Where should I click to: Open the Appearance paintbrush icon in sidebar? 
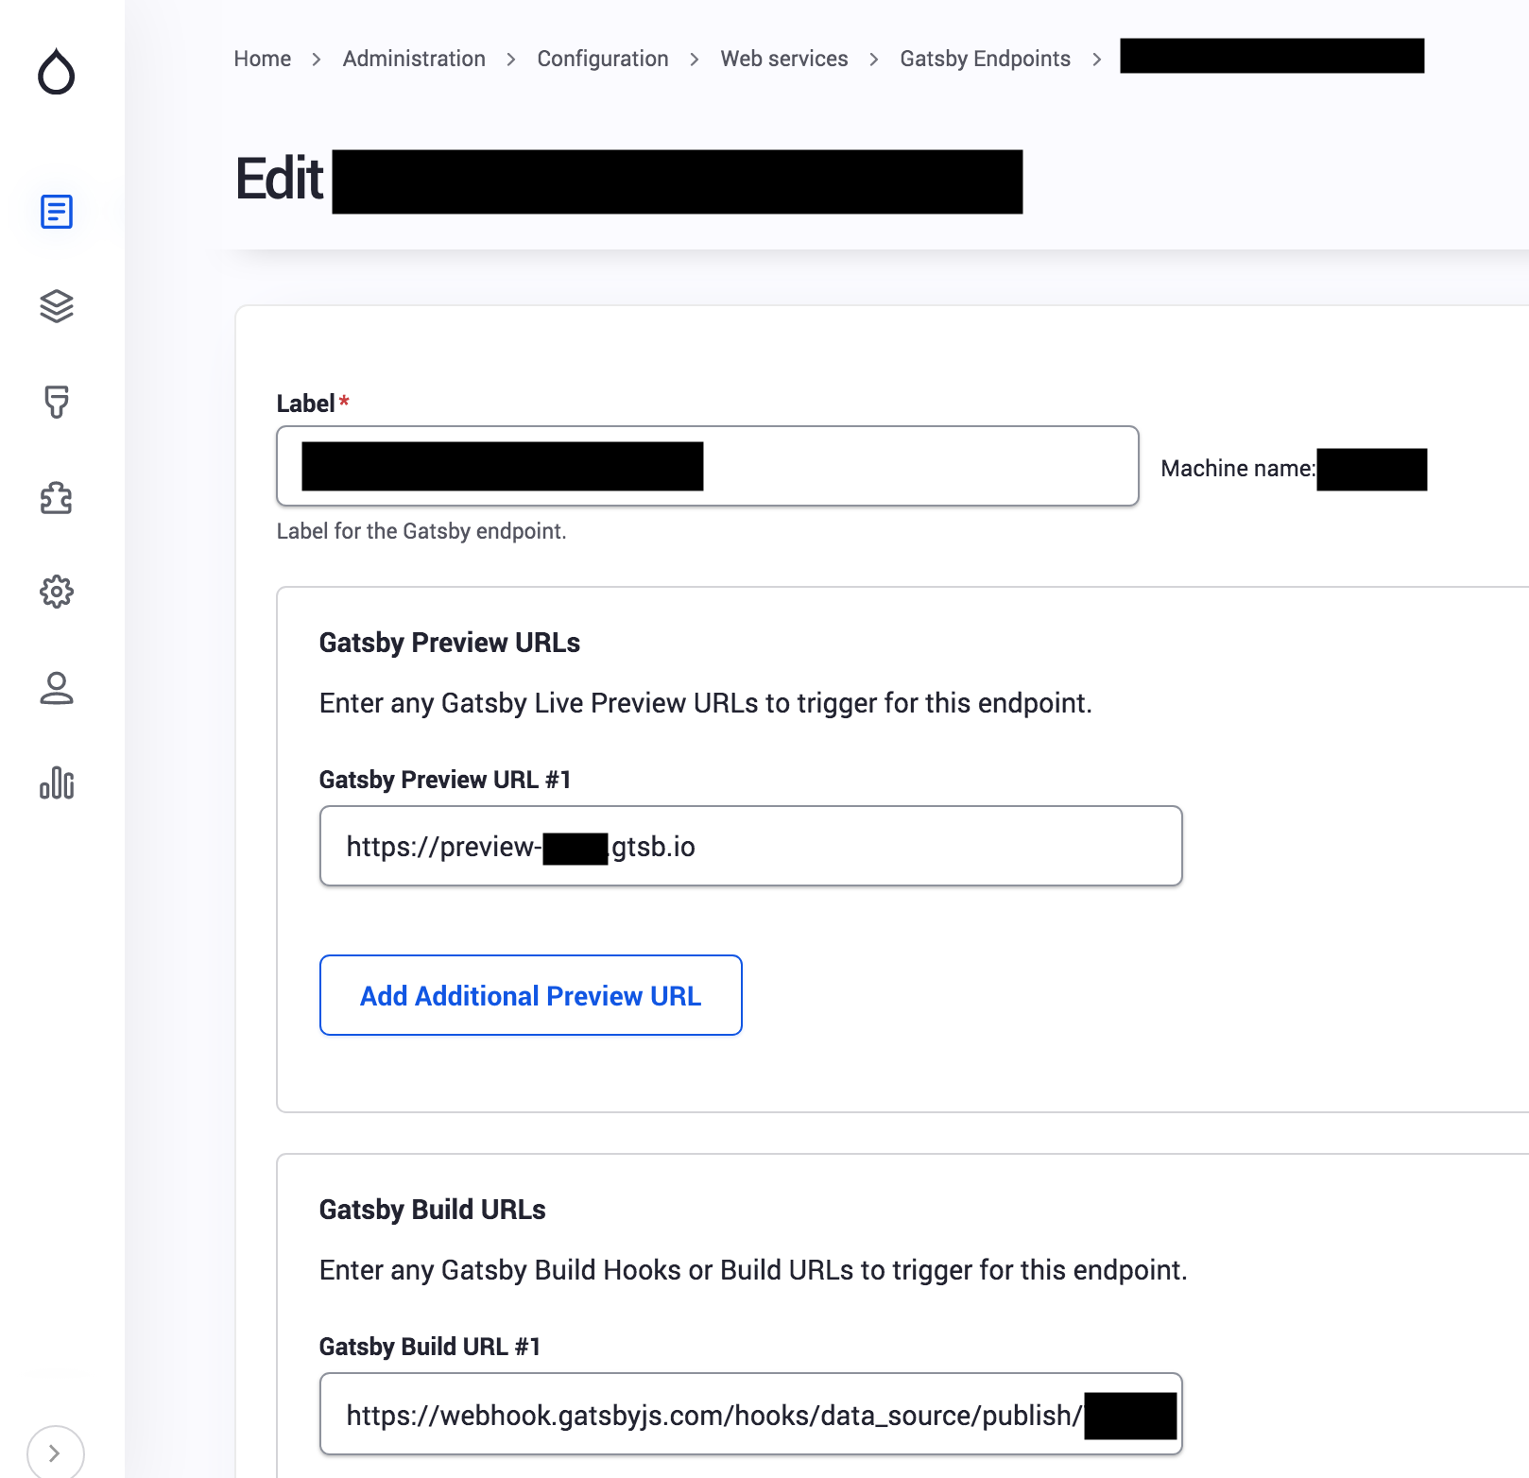tap(57, 402)
